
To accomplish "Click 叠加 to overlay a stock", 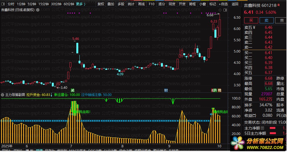I will point(111,4).
